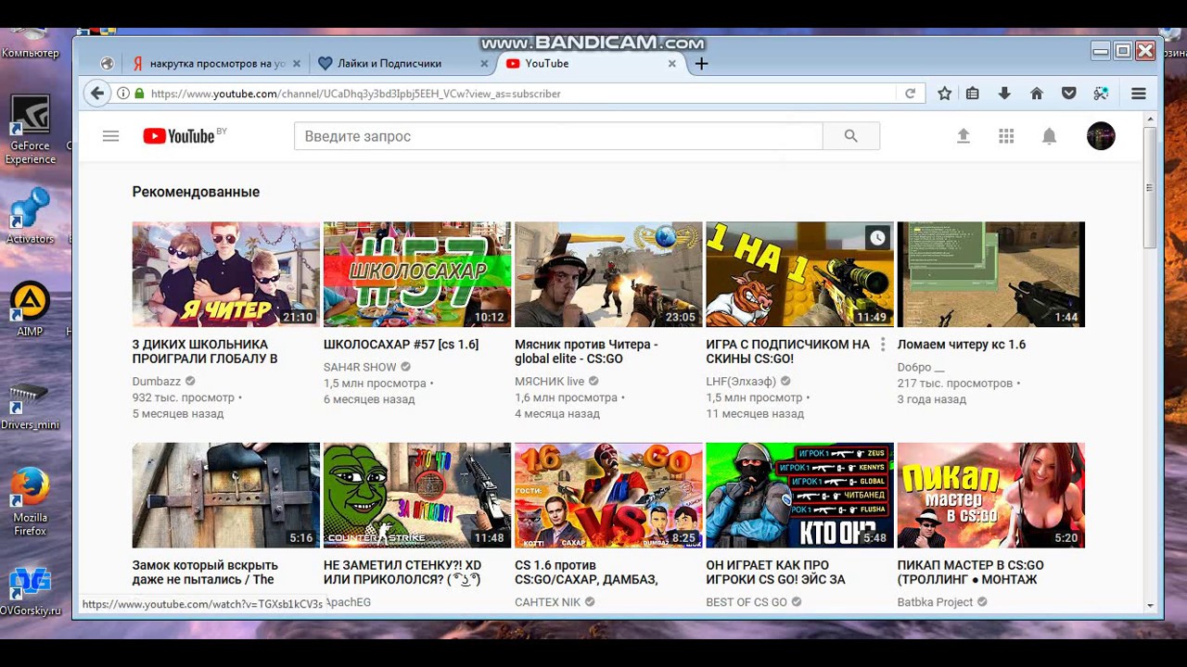Screen dimensions: 1187x667
Task: Open BEST OF CS GO channel link
Action: tap(747, 602)
